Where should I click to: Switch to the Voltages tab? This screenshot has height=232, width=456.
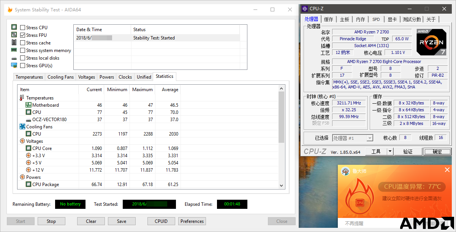[x=87, y=77]
